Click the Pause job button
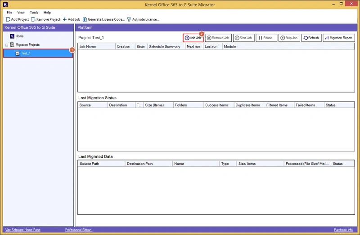Screen dimensions: 360x235 266,38
